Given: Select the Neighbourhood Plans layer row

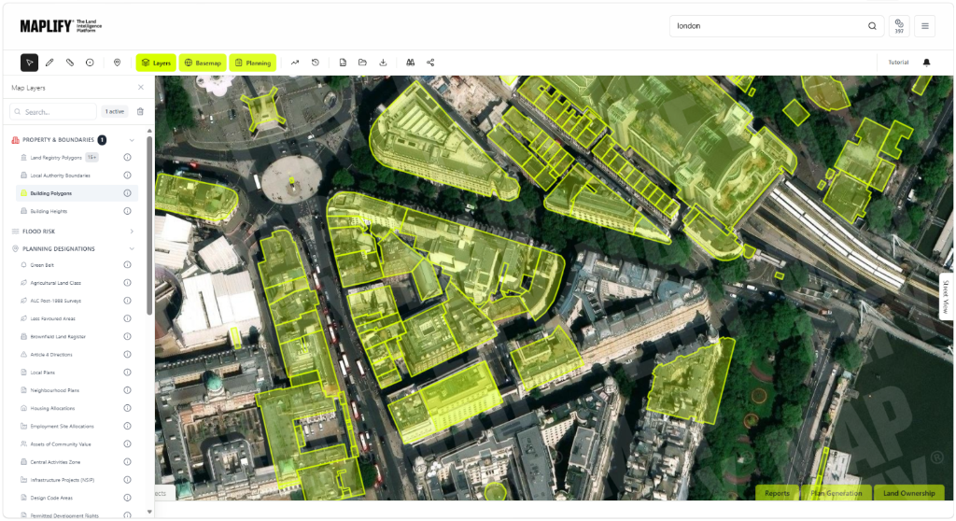Looking at the screenshot, I should (77, 390).
